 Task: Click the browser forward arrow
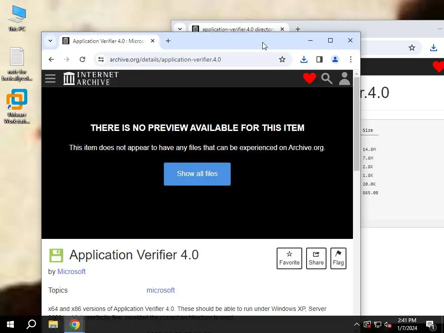tap(67, 59)
